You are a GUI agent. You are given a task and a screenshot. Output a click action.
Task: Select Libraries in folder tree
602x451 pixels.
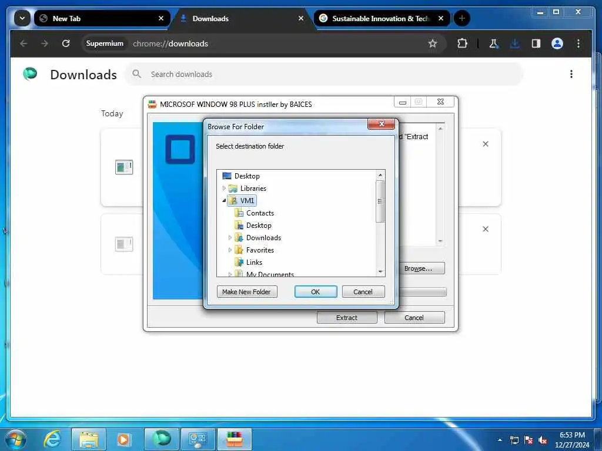pyautogui.click(x=248, y=189)
